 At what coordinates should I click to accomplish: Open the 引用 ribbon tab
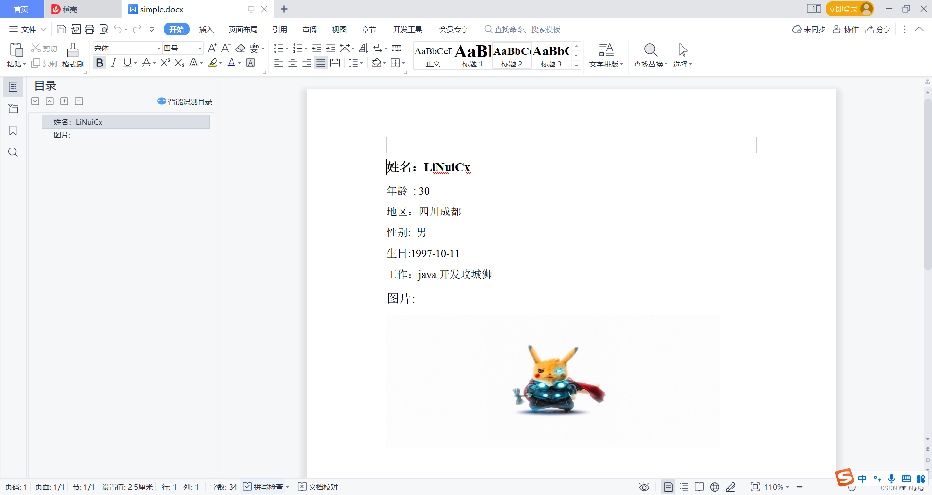(x=280, y=29)
